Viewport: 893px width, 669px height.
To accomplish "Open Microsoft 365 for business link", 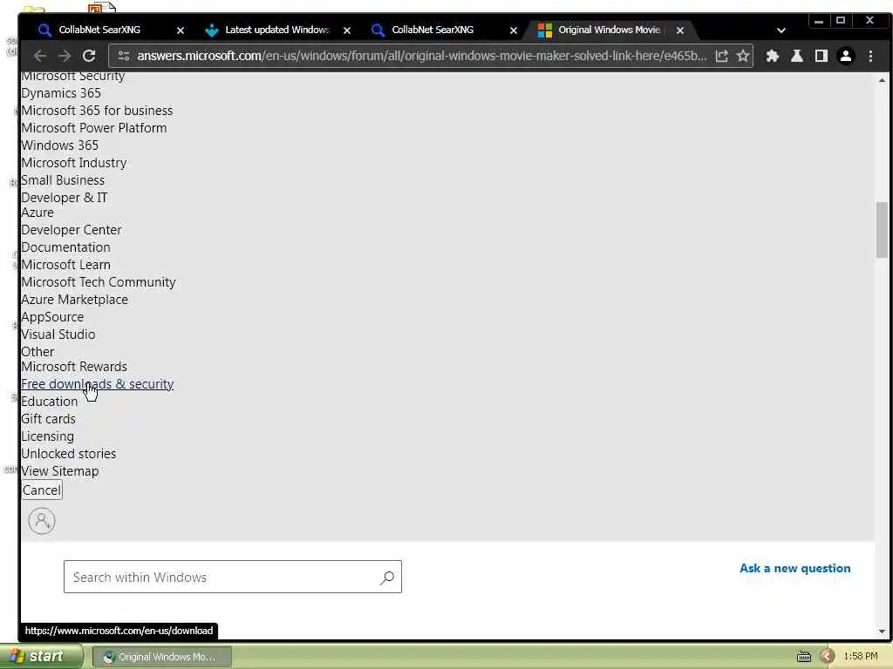I will [x=97, y=111].
